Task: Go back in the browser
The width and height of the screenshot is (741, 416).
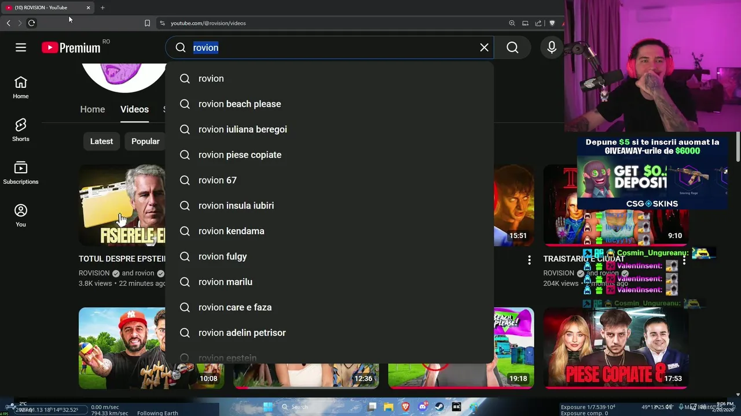Action: coord(8,23)
